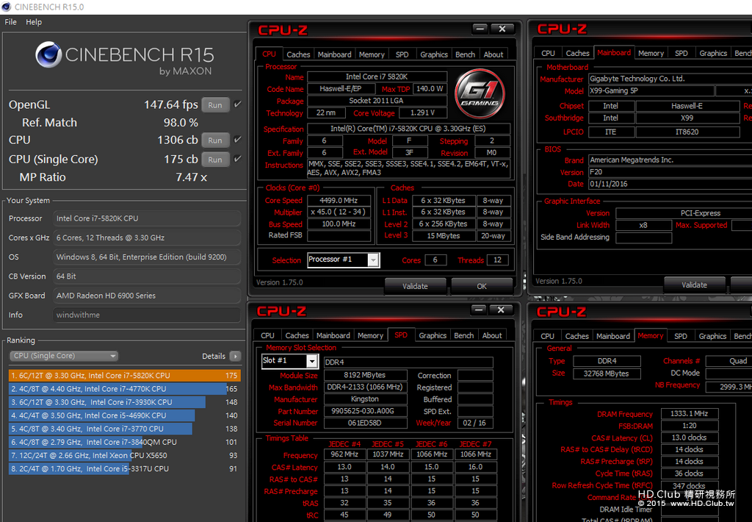Click the Cinebench app icon in title bar

6,7
